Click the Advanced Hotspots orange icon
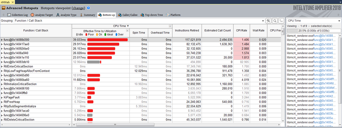The image size is (342, 128). tap(3, 8)
